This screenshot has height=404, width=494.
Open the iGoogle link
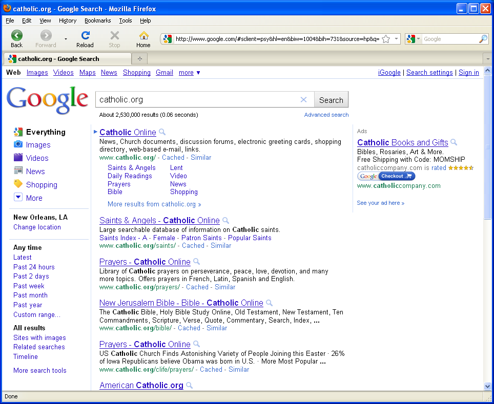389,72
